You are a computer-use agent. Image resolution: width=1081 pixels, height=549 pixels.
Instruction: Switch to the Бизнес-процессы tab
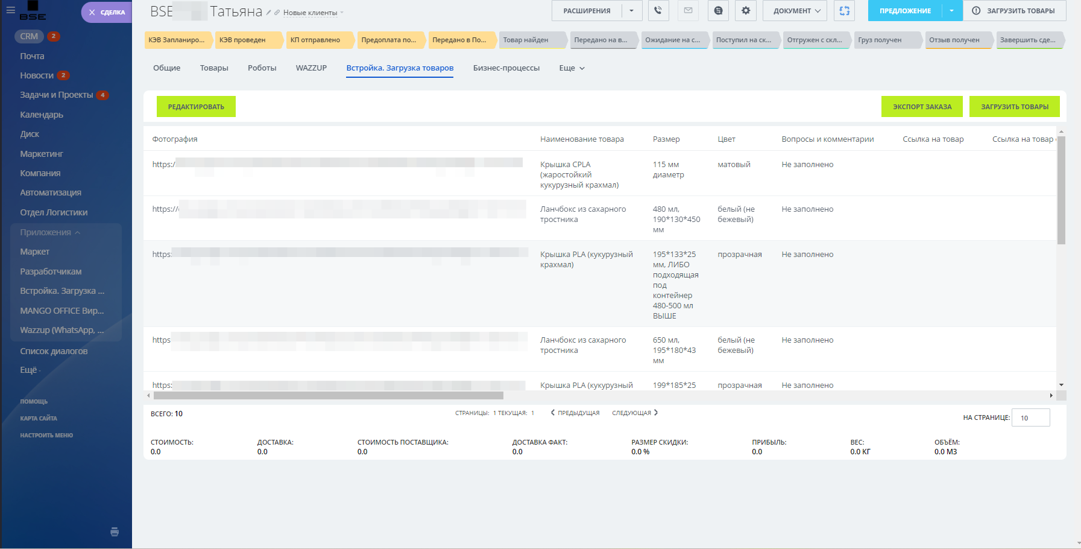click(506, 68)
